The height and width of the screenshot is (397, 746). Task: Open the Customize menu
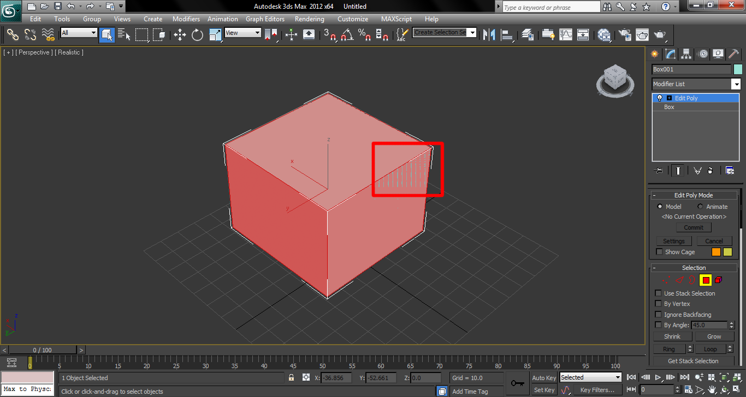click(353, 19)
